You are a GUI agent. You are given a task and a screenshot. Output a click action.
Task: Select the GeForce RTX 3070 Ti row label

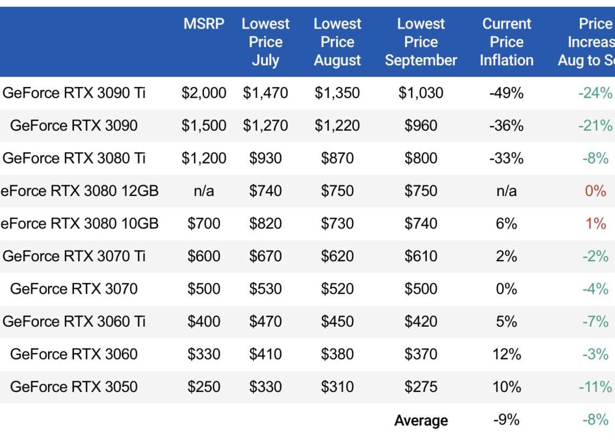coord(74,256)
